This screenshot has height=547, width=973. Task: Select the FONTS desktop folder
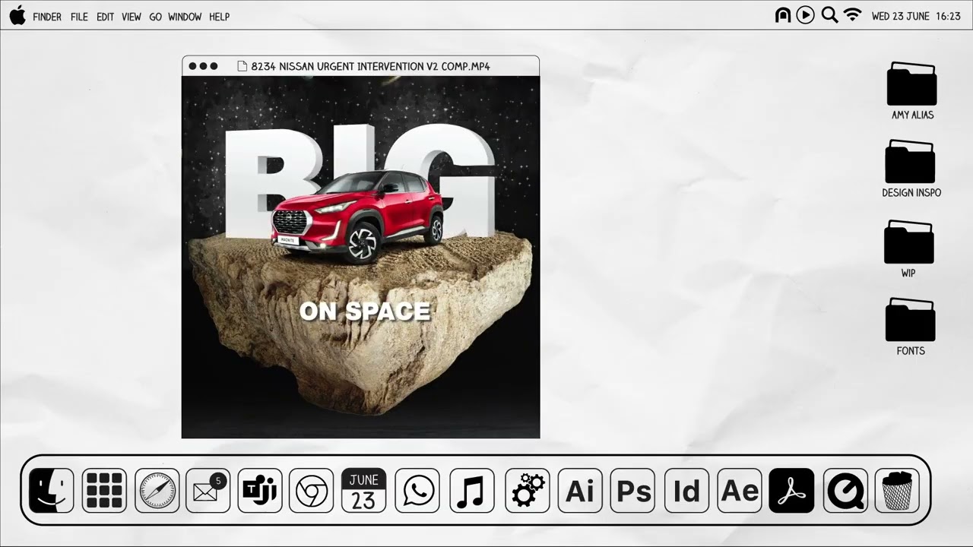(911, 326)
